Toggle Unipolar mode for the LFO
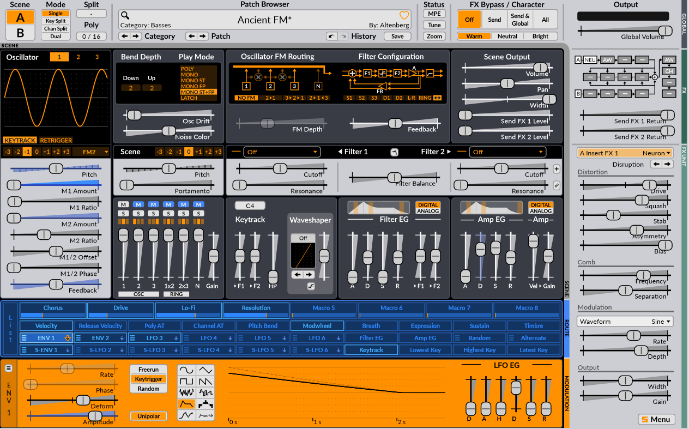689x429 pixels. tap(148, 416)
